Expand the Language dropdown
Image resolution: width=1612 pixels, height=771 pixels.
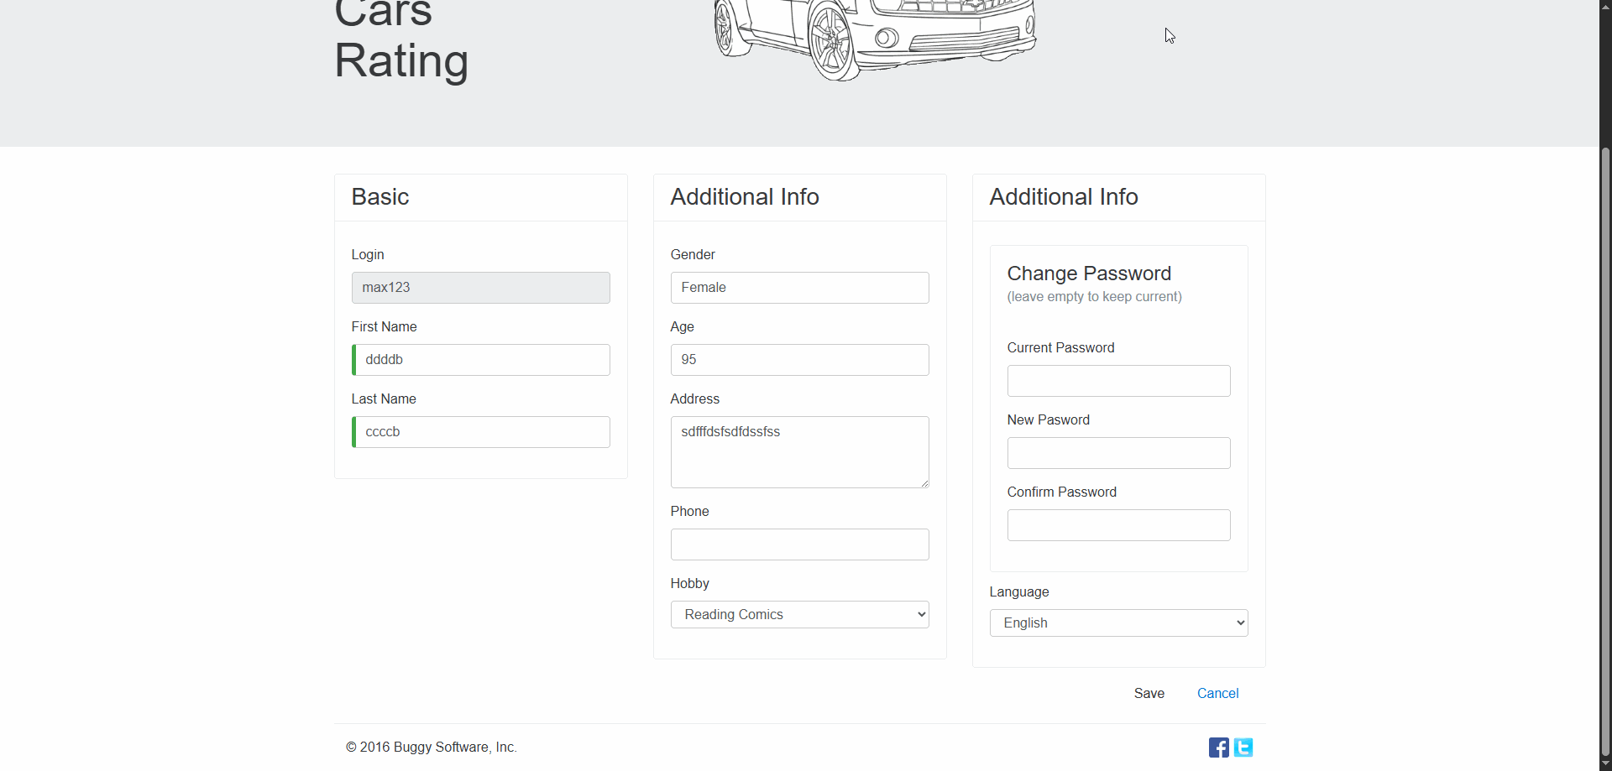[1118, 623]
